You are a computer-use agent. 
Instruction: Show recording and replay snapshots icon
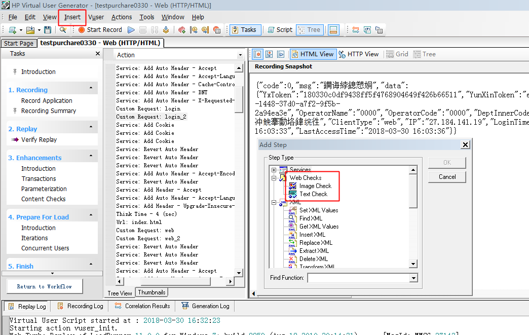click(x=269, y=54)
